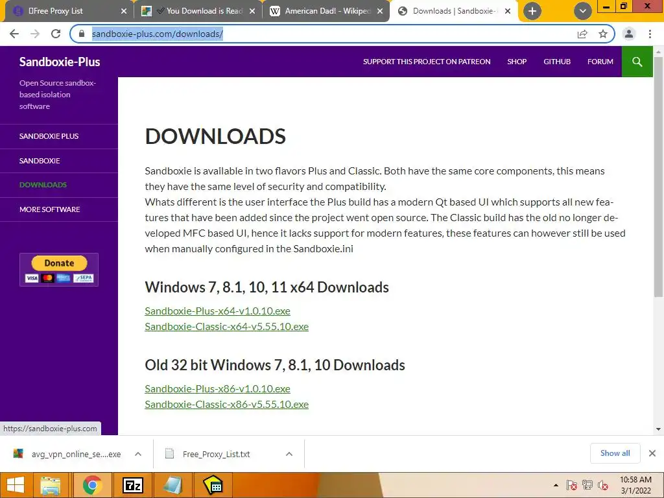
Task: Click the volume speaker tray icon
Action: point(603,485)
